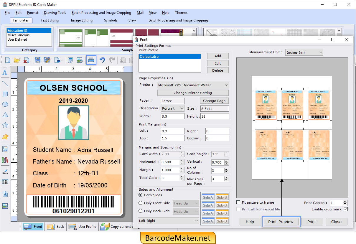356x244 pixels.
Task: Click the Left margin input field
Action: tap(173, 131)
